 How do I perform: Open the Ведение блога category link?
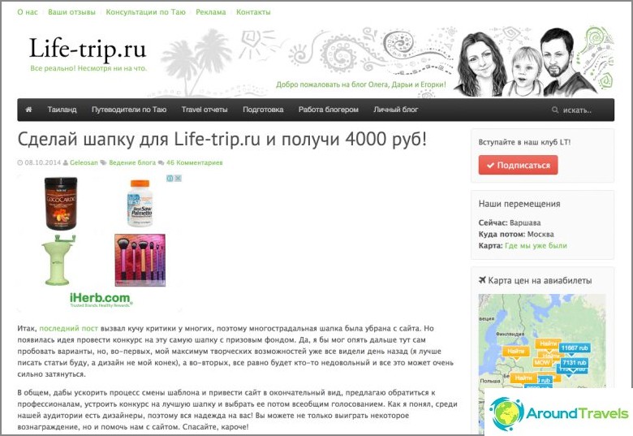pyautogui.click(x=132, y=162)
